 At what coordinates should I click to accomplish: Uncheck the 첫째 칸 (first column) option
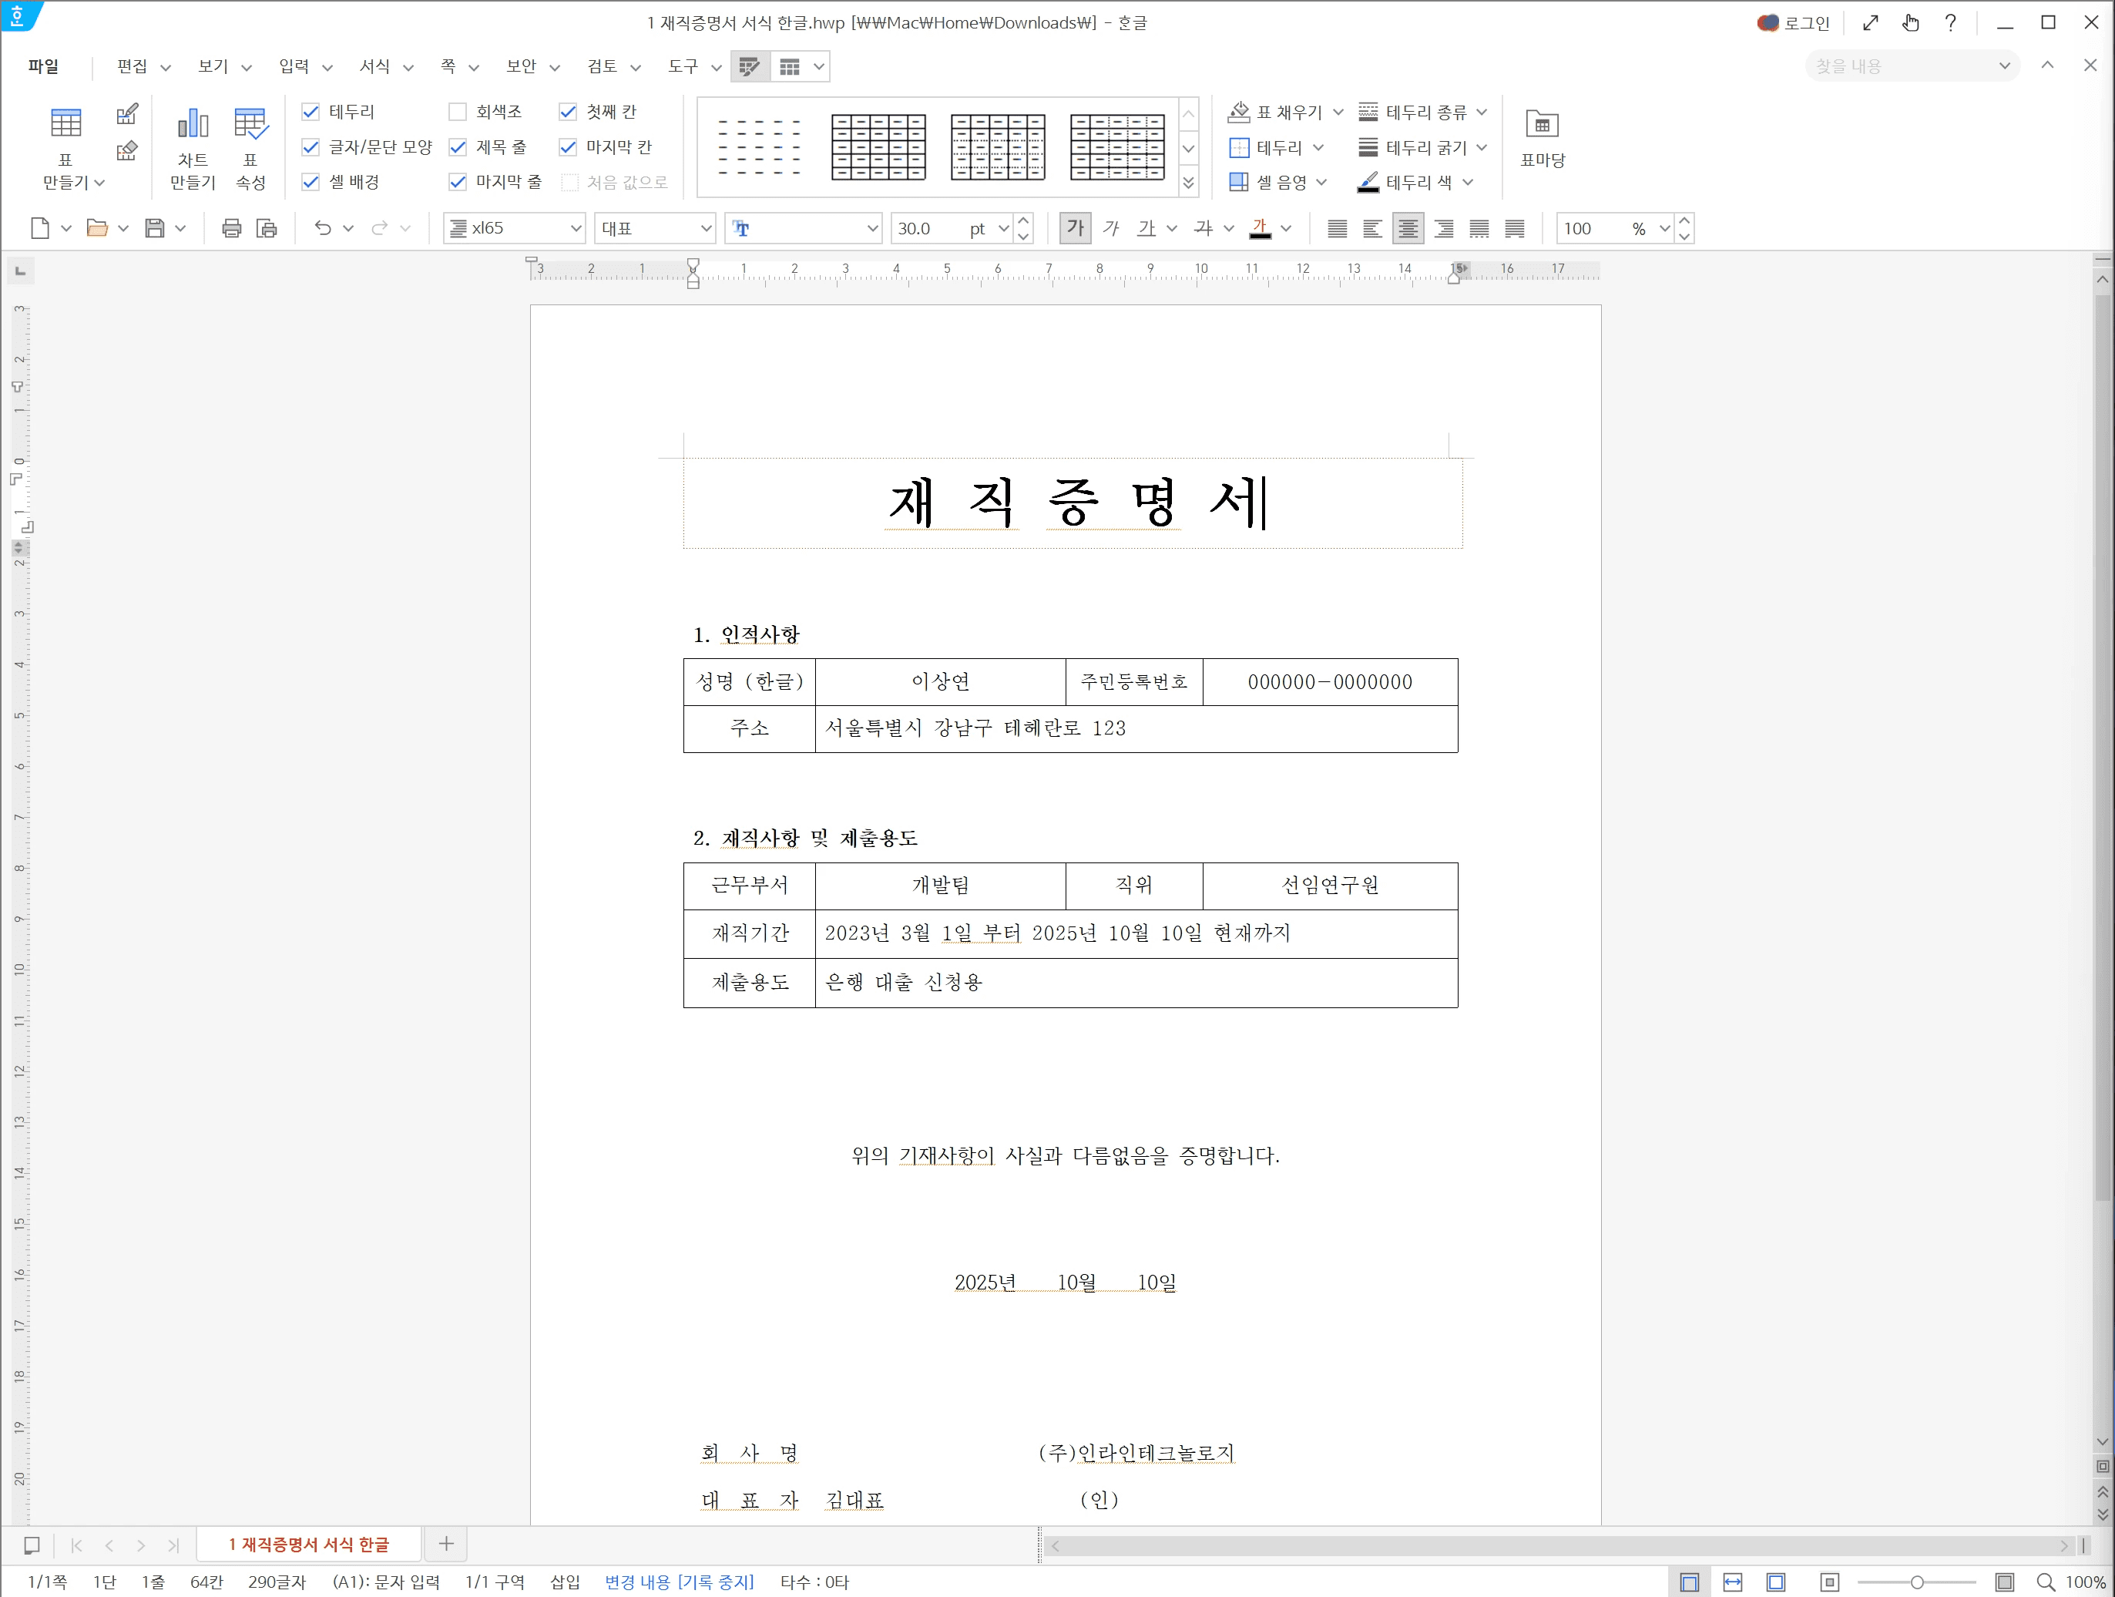click(x=568, y=111)
